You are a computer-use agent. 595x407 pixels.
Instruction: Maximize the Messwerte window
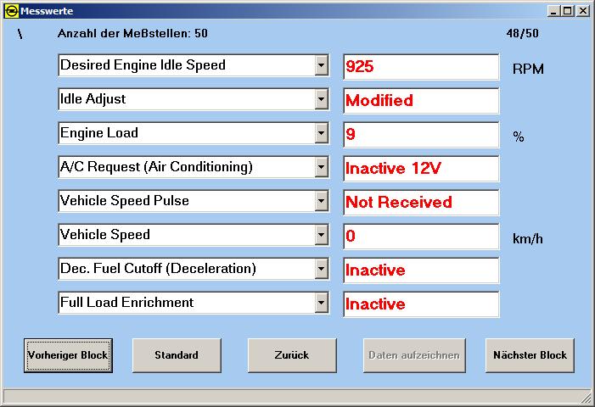[568, 11]
